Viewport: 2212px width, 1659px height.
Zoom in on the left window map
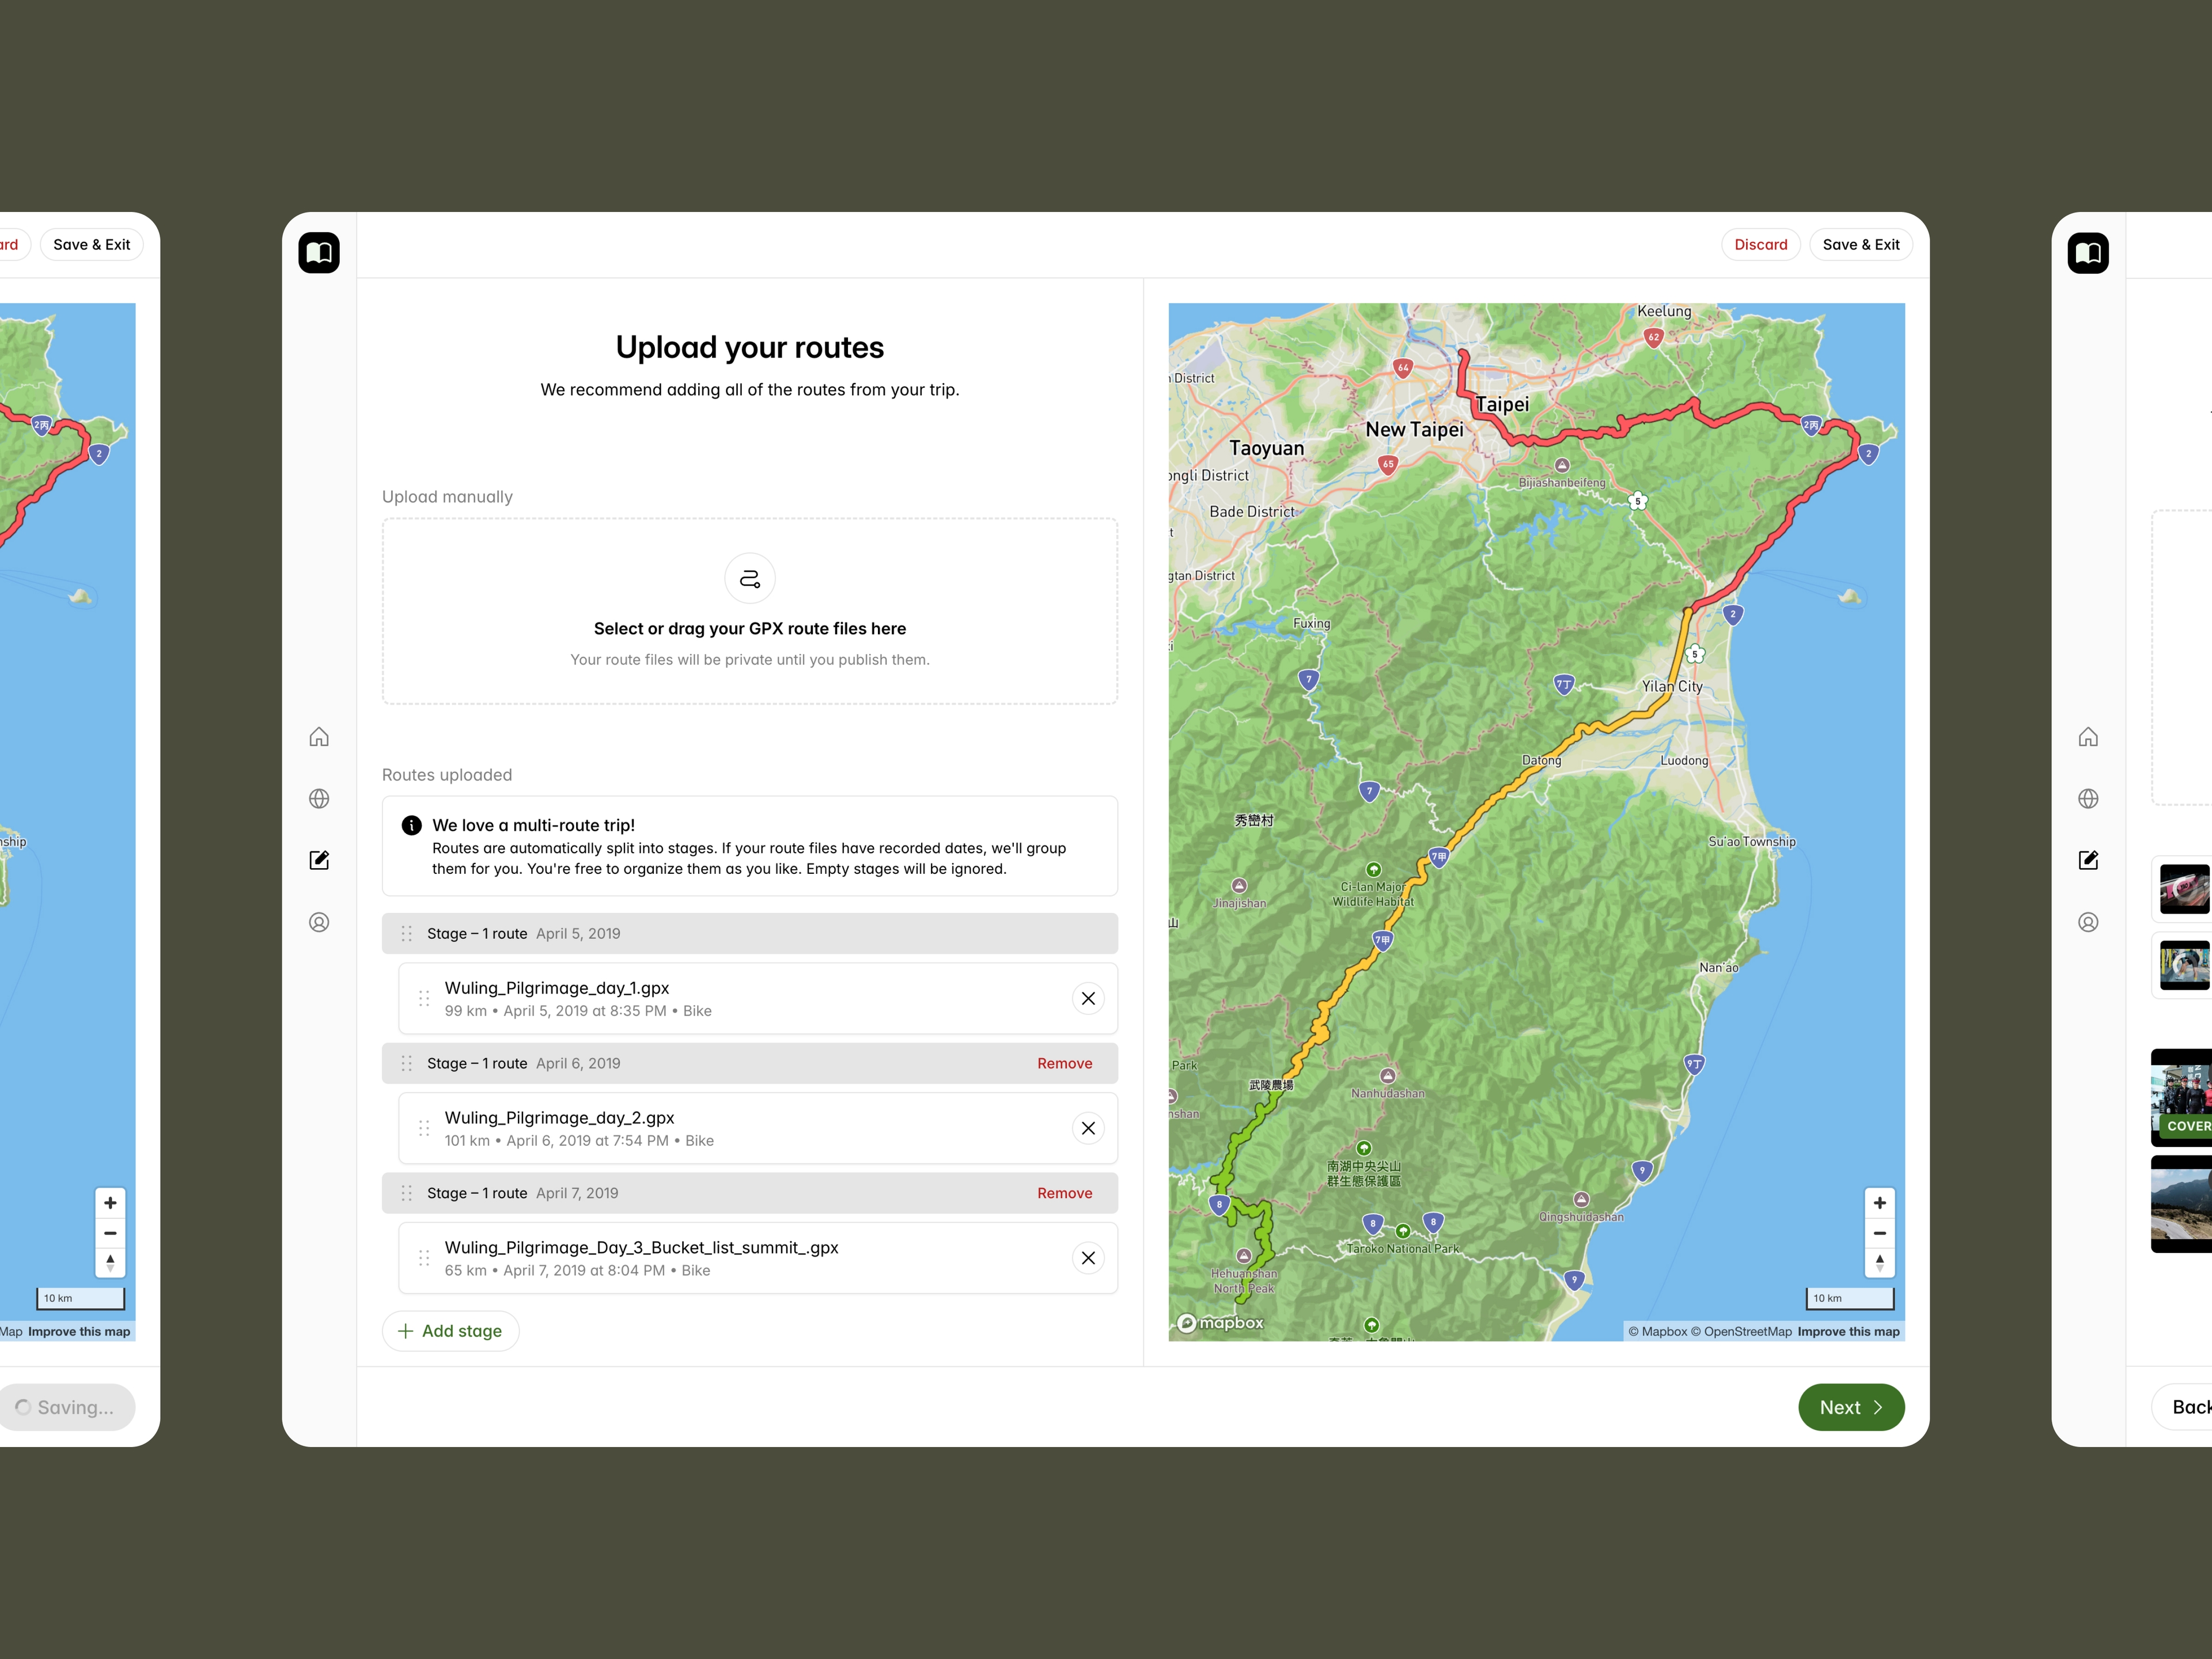point(110,1203)
